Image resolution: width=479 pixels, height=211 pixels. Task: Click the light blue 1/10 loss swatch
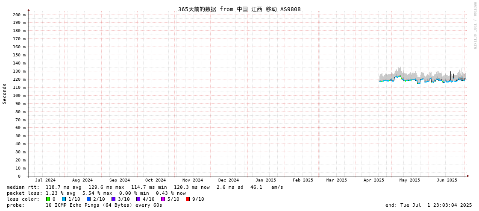(x=64, y=199)
